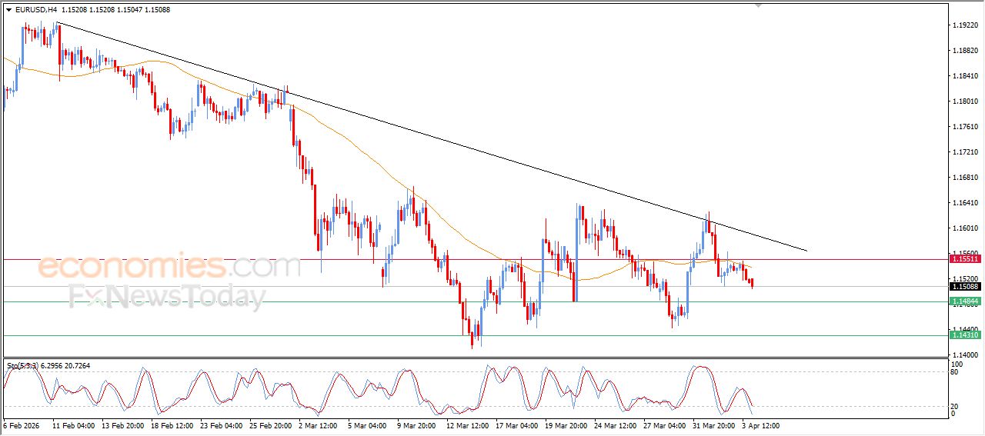Viewport: 985px width, 436px height.
Task: Select the green 1.14844 price label
Action: click(x=965, y=301)
